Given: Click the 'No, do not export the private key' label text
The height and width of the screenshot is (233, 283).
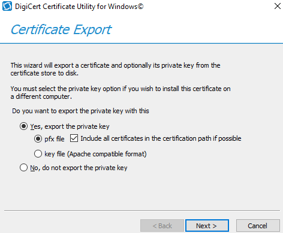Looking at the screenshot, I should click(79, 168).
